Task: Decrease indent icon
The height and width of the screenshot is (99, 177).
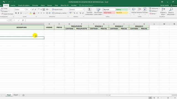Action: tap(47, 13)
